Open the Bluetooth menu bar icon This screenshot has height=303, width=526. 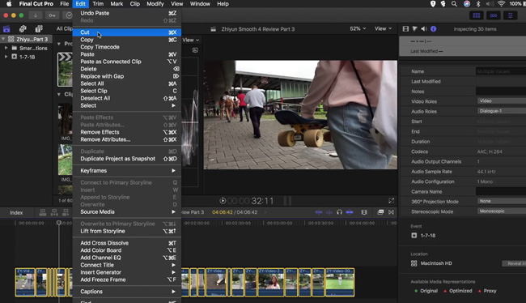pyautogui.click(x=478, y=4)
